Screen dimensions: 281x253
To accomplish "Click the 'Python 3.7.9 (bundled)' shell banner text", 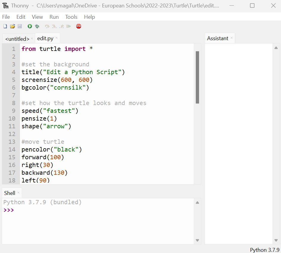I will (x=43, y=202).
